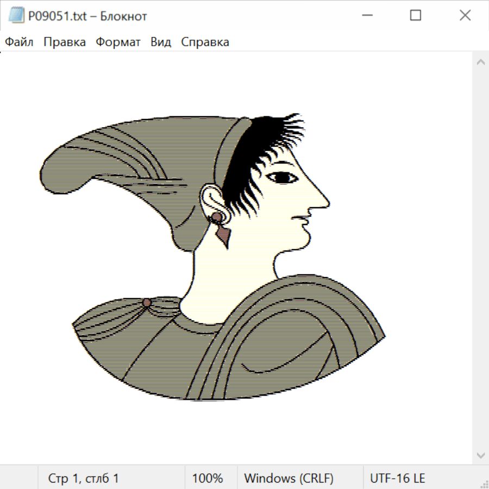Image resolution: width=489 pixels, height=489 pixels.
Task: Open the Вид menu
Action: tap(161, 42)
